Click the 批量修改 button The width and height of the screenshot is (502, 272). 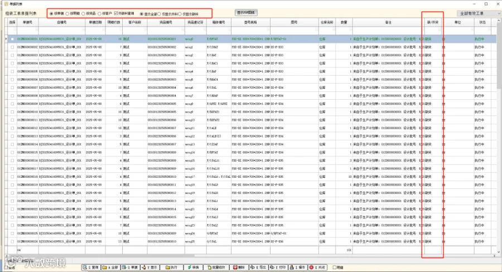click(x=217, y=267)
